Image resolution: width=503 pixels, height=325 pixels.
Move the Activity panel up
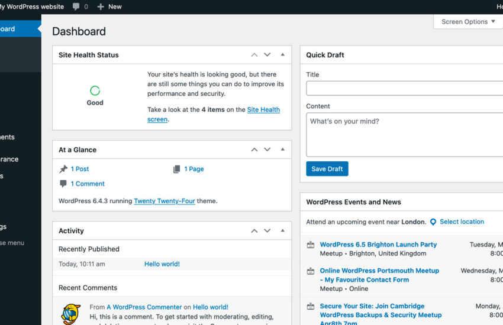click(x=254, y=231)
